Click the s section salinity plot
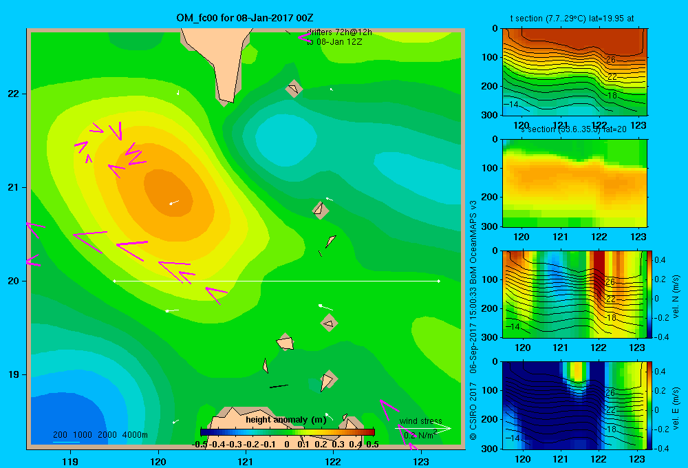Image resolution: width=688 pixels, height=468 pixels. 574,183
